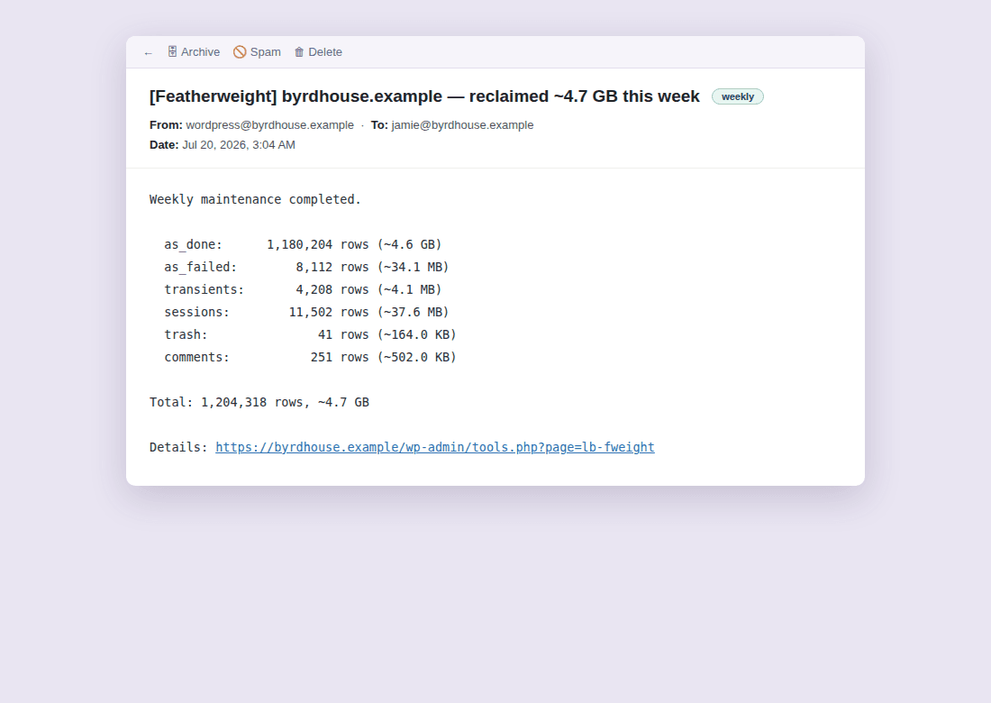Click the Jul 20, 2026 date text

pyautogui.click(x=238, y=145)
